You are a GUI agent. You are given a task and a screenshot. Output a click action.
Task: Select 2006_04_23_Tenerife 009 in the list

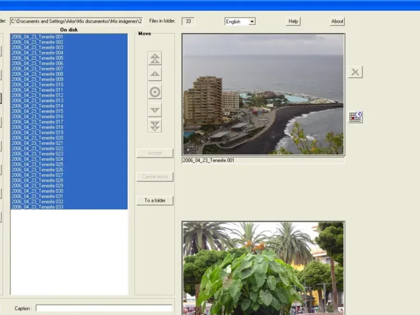69,79
